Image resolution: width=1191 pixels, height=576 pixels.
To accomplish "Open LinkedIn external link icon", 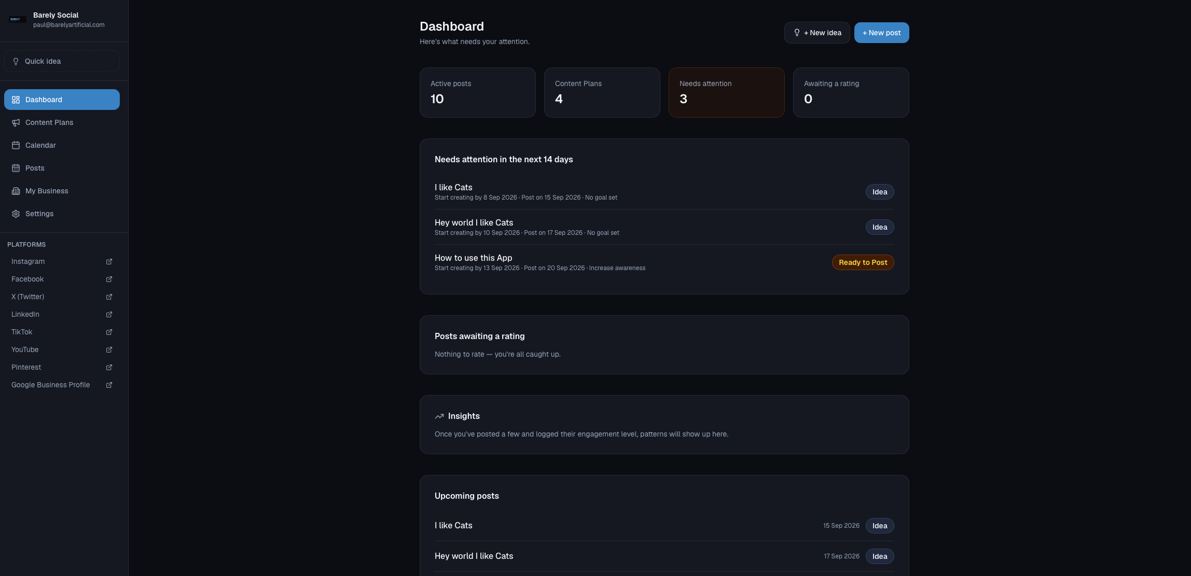I will point(109,315).
